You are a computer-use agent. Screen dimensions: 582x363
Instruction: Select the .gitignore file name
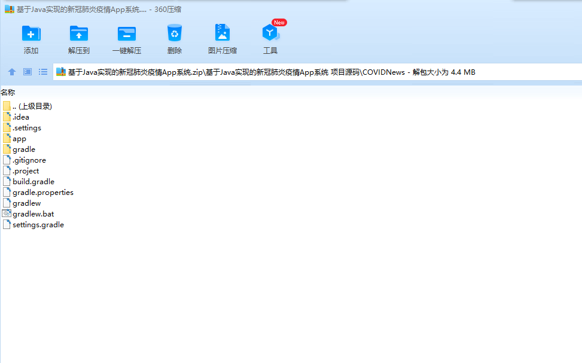[x=29, y=160]
